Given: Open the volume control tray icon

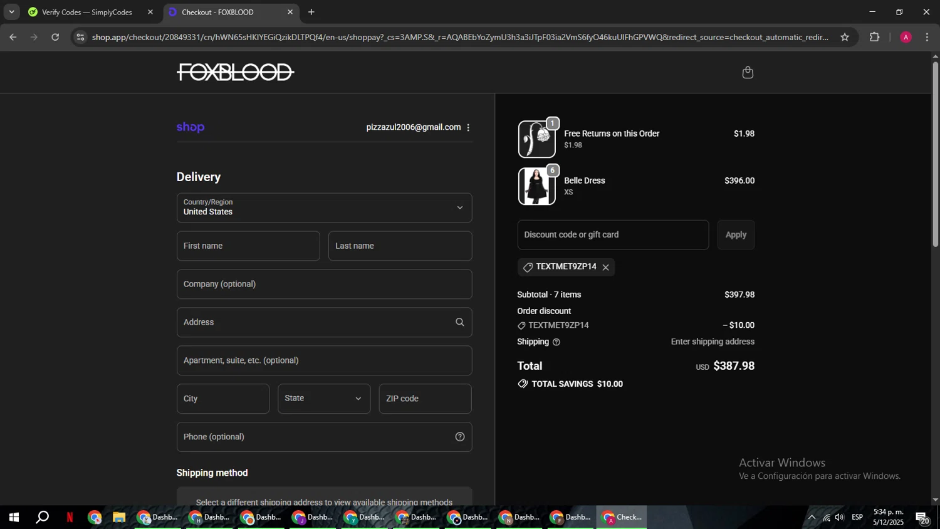Looking at the screenshot, I should (840, 517).
